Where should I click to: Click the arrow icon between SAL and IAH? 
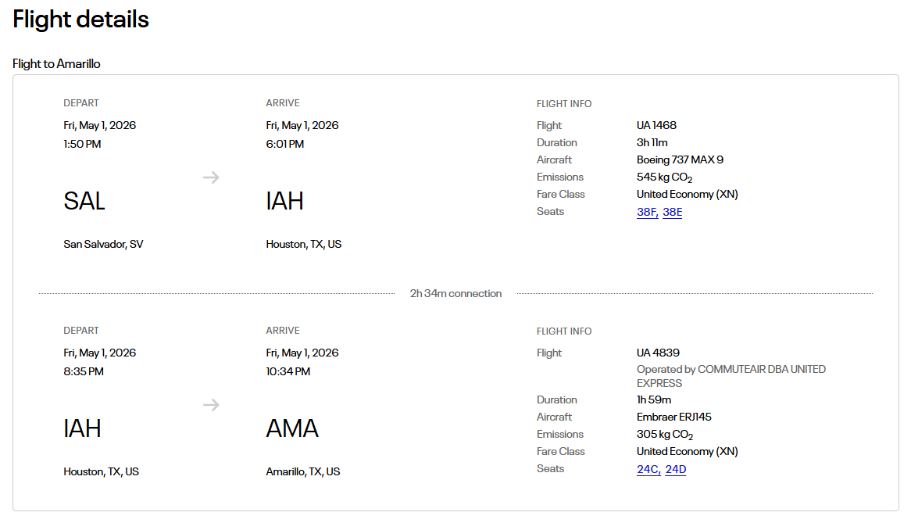pos(211,177)
